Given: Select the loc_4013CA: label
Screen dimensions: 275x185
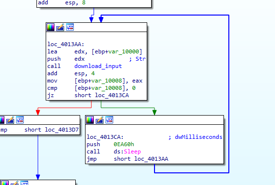Looking at the screenshot, I should [x=105, y=137].
